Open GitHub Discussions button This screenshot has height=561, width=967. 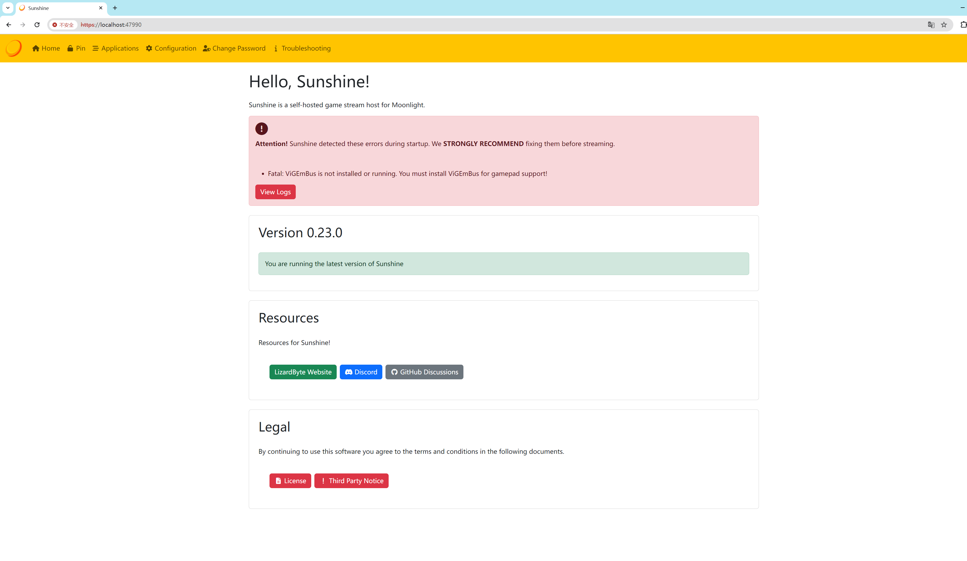[424, 372]
